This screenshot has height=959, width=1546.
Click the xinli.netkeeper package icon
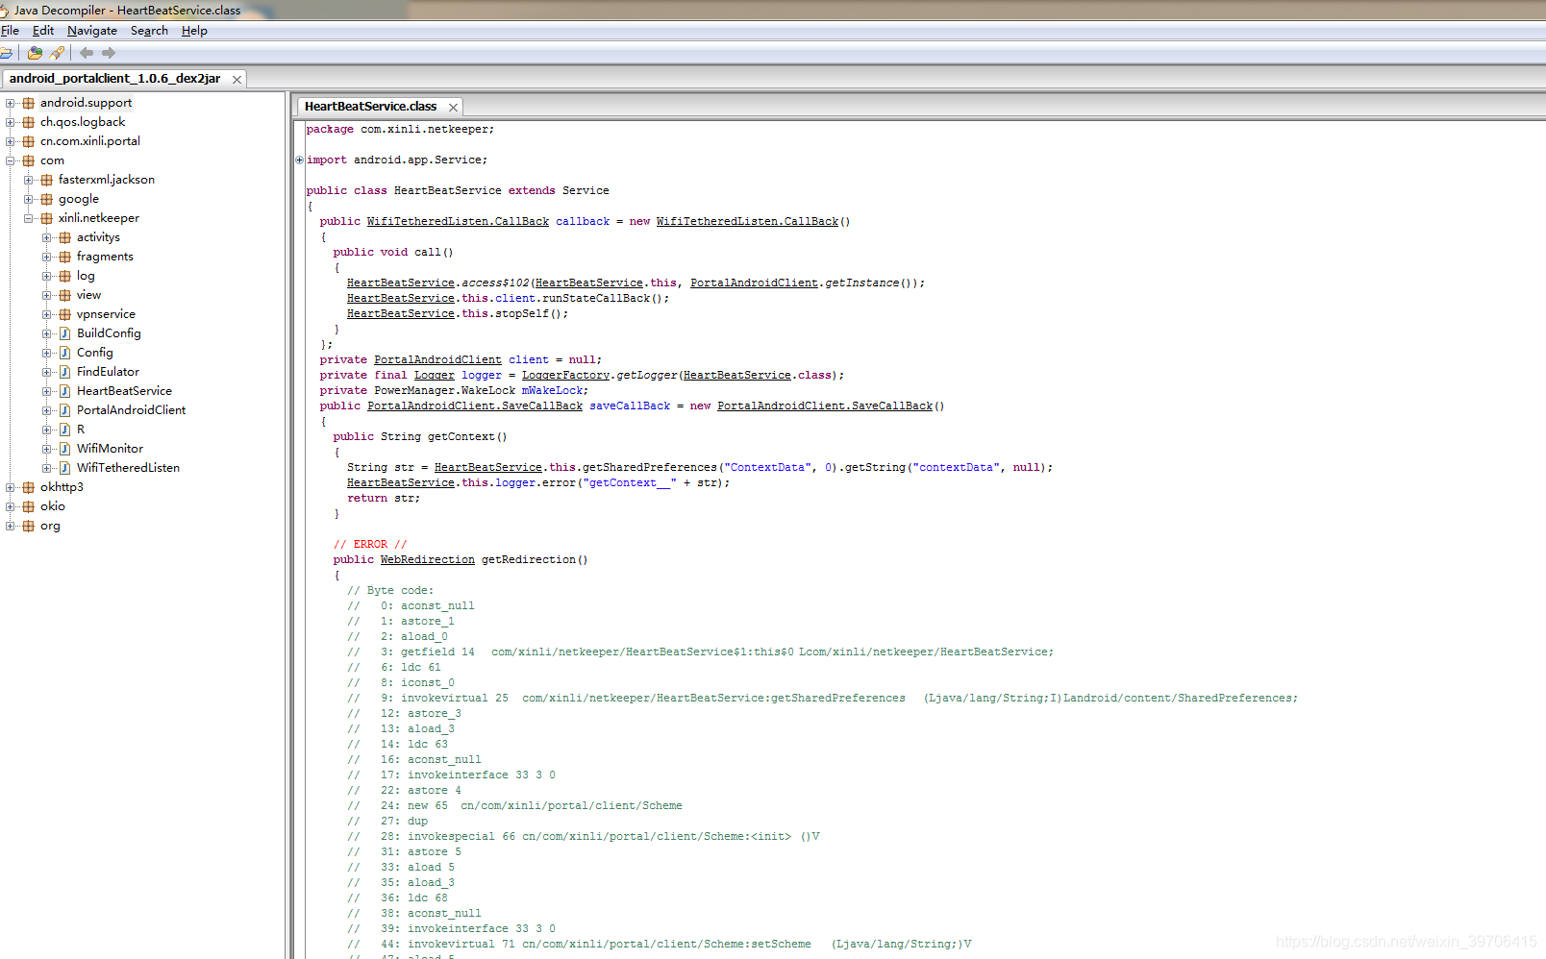[x=47, y=218]
